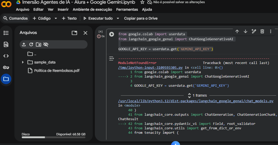The height and width of the screenshot is (145, 278).
Task: Open more cell actions menu
Action: tap(271, 31)
